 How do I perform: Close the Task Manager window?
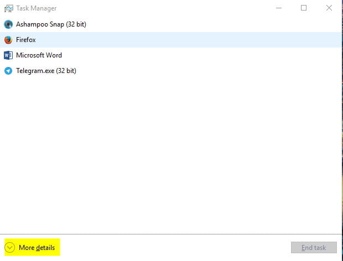point(329,8)
